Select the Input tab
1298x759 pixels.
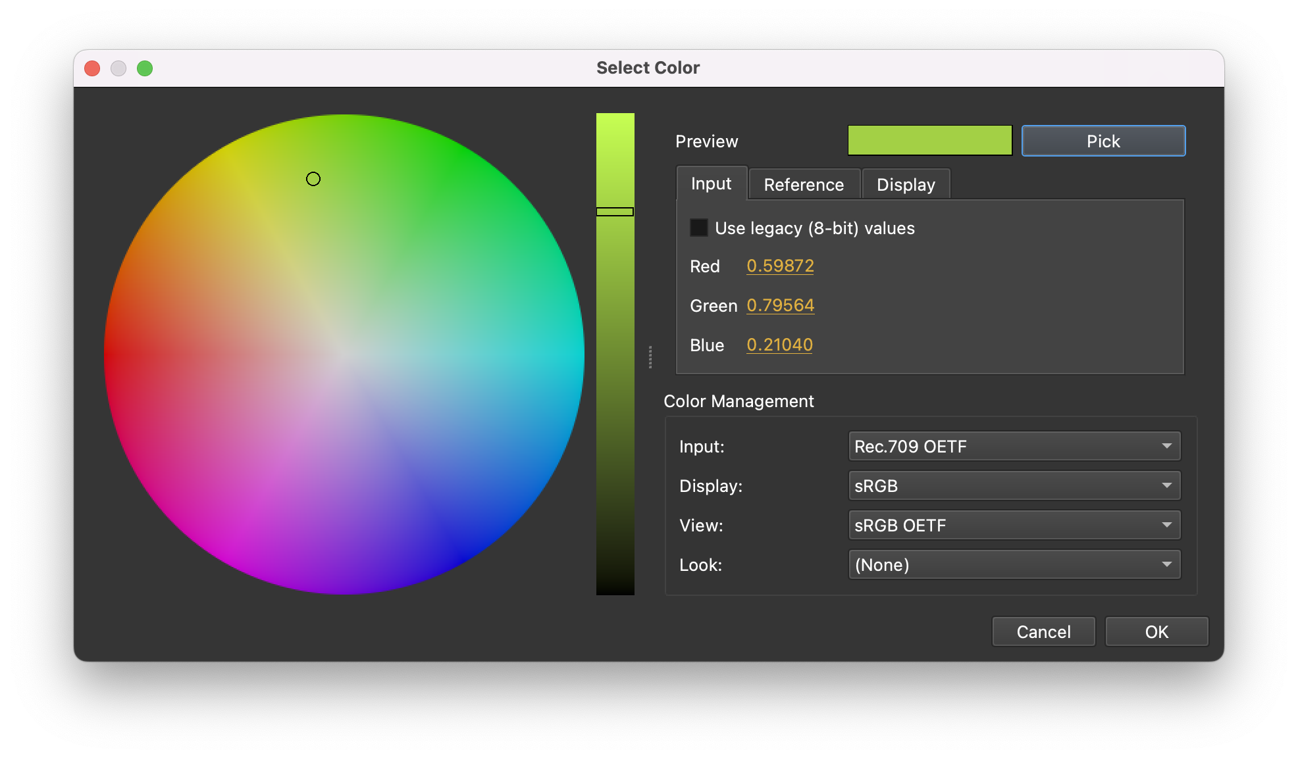click(710, 184)
